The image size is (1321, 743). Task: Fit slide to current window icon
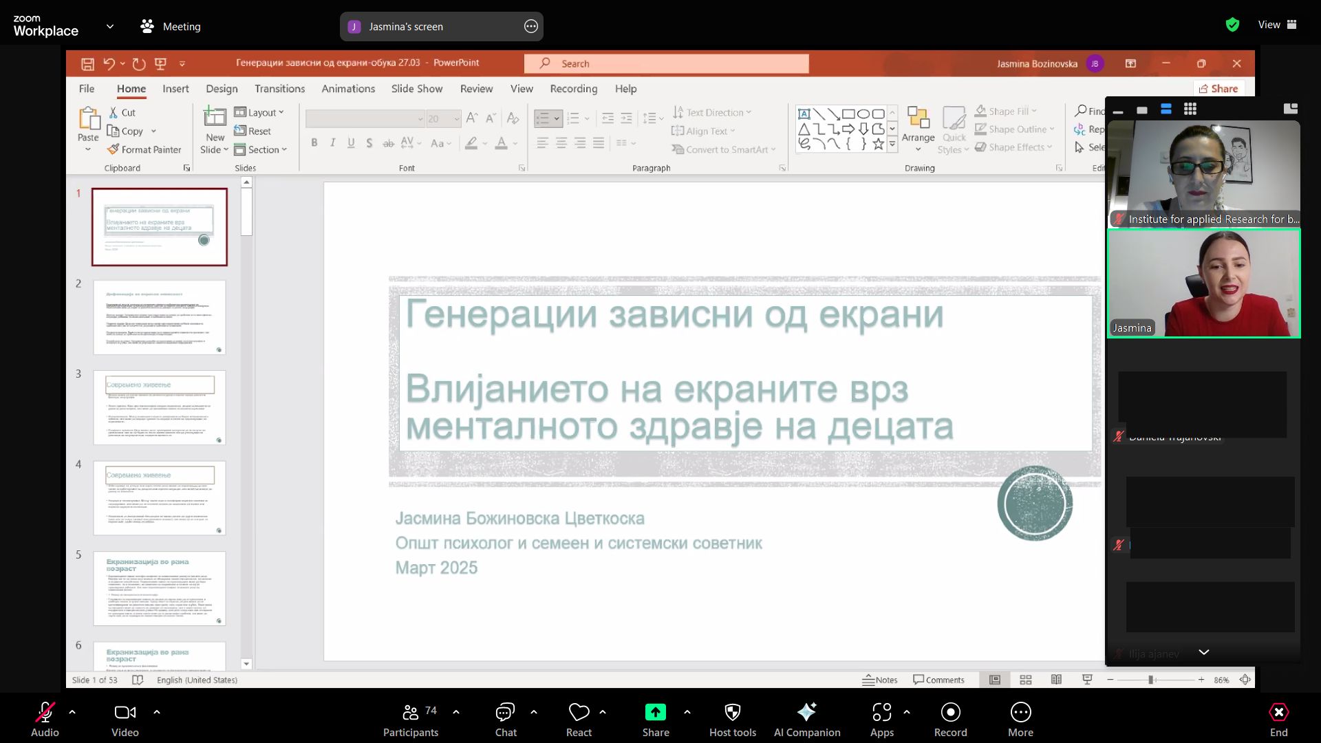(x=1245, y=680)
